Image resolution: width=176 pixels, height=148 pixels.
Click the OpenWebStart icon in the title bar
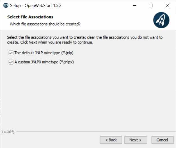[x=6, y=6]
